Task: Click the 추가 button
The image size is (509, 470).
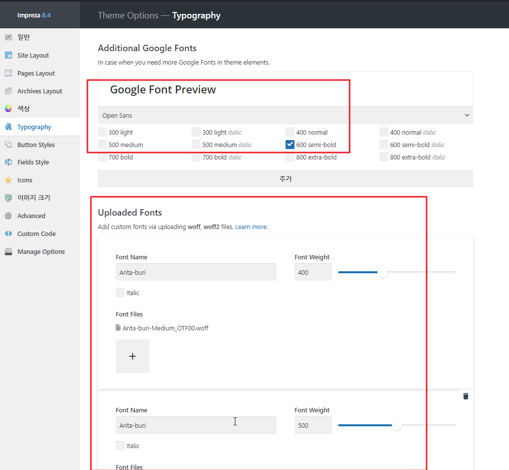Action: pyautogui.click(x=285, y=179)
